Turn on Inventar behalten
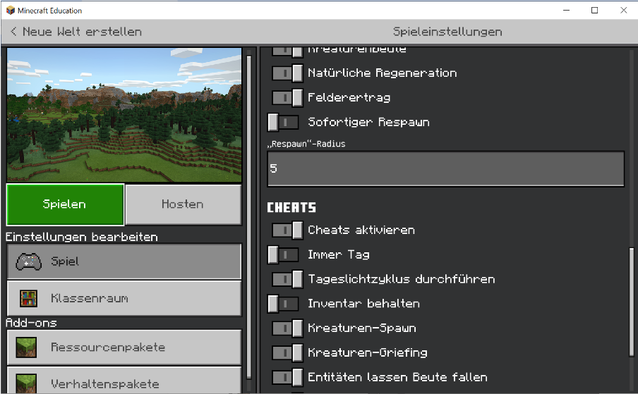 283,304
